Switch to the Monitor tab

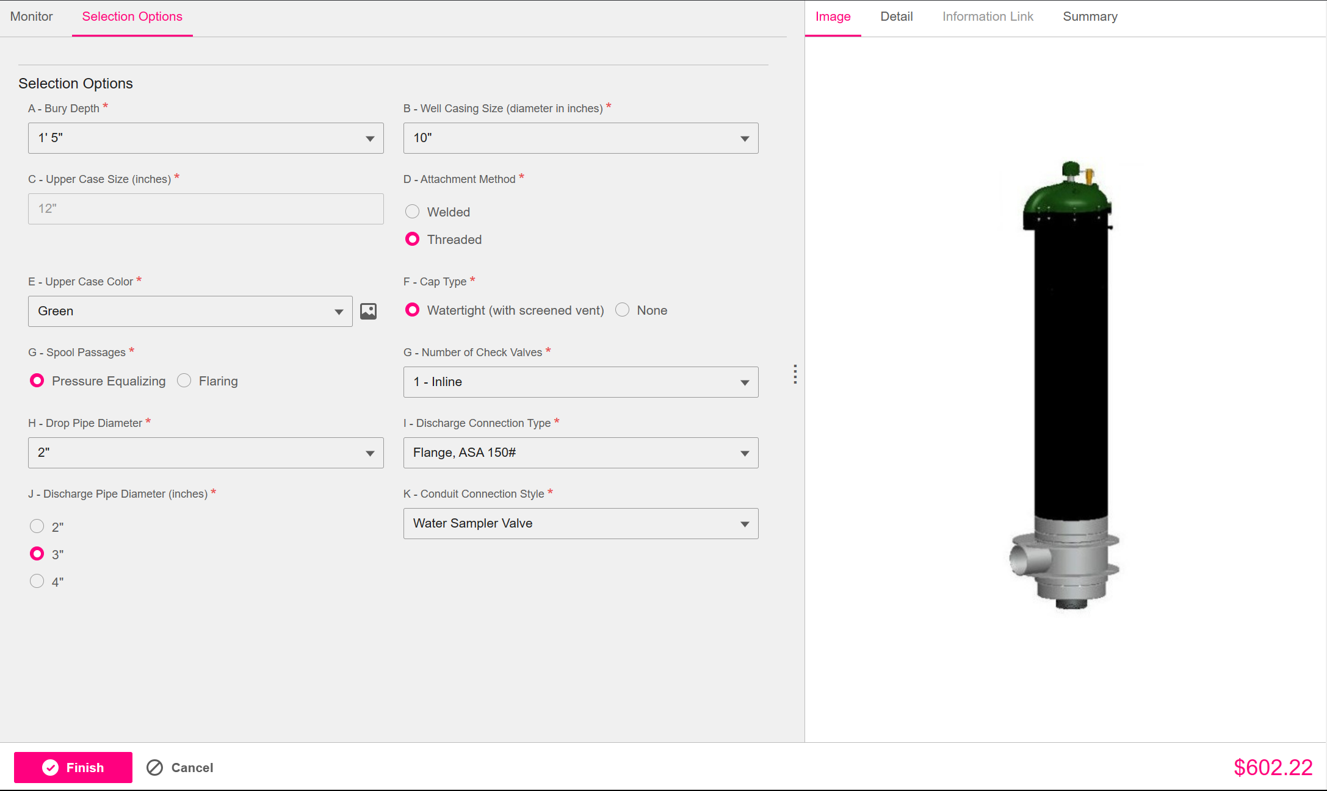pos(31,16)
